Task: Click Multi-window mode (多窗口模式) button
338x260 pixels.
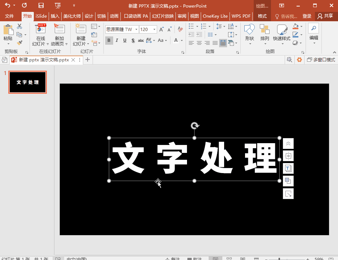Action: click(321, 60)
